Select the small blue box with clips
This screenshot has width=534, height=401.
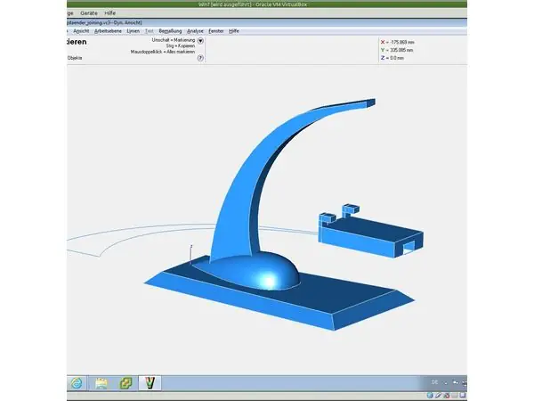click(x=369, y=232)
